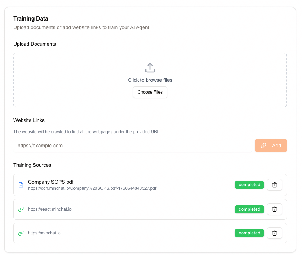Click the document icon beside Company SOPS.pdf

click(21, 185)
